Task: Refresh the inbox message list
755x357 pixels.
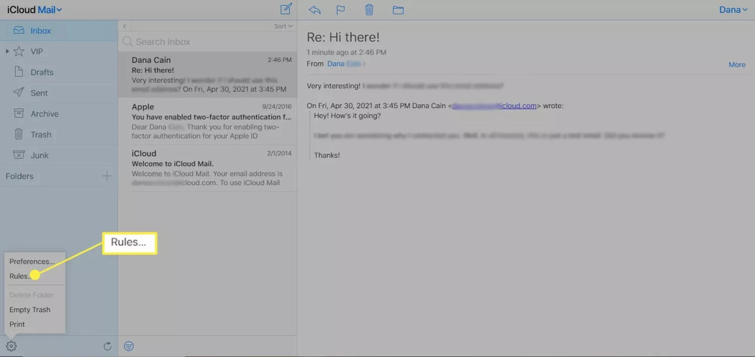Action: 108,346
